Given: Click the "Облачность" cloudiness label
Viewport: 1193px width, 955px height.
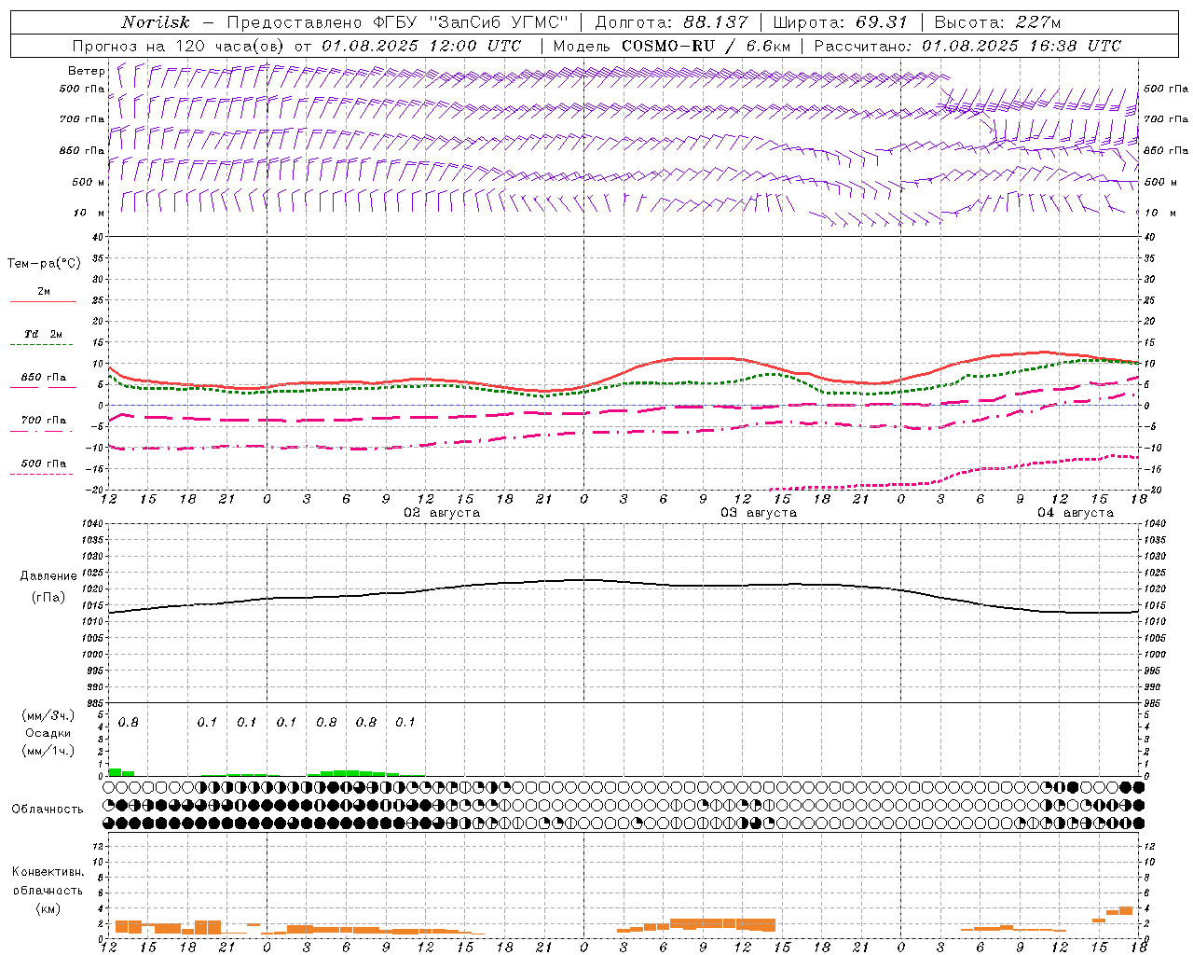Looking at the screenshot, I should [48, 810].
